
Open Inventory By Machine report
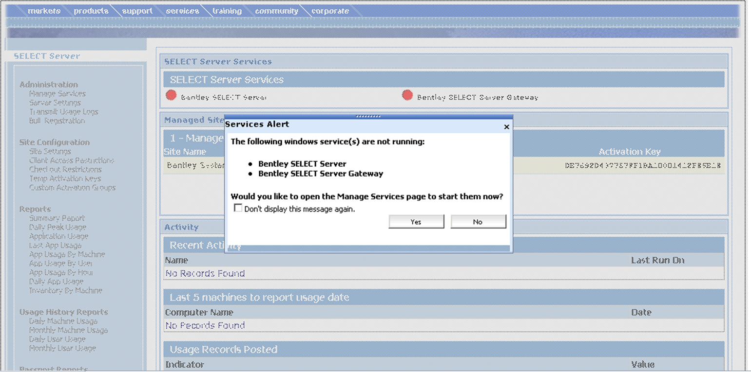click(65, 290)
